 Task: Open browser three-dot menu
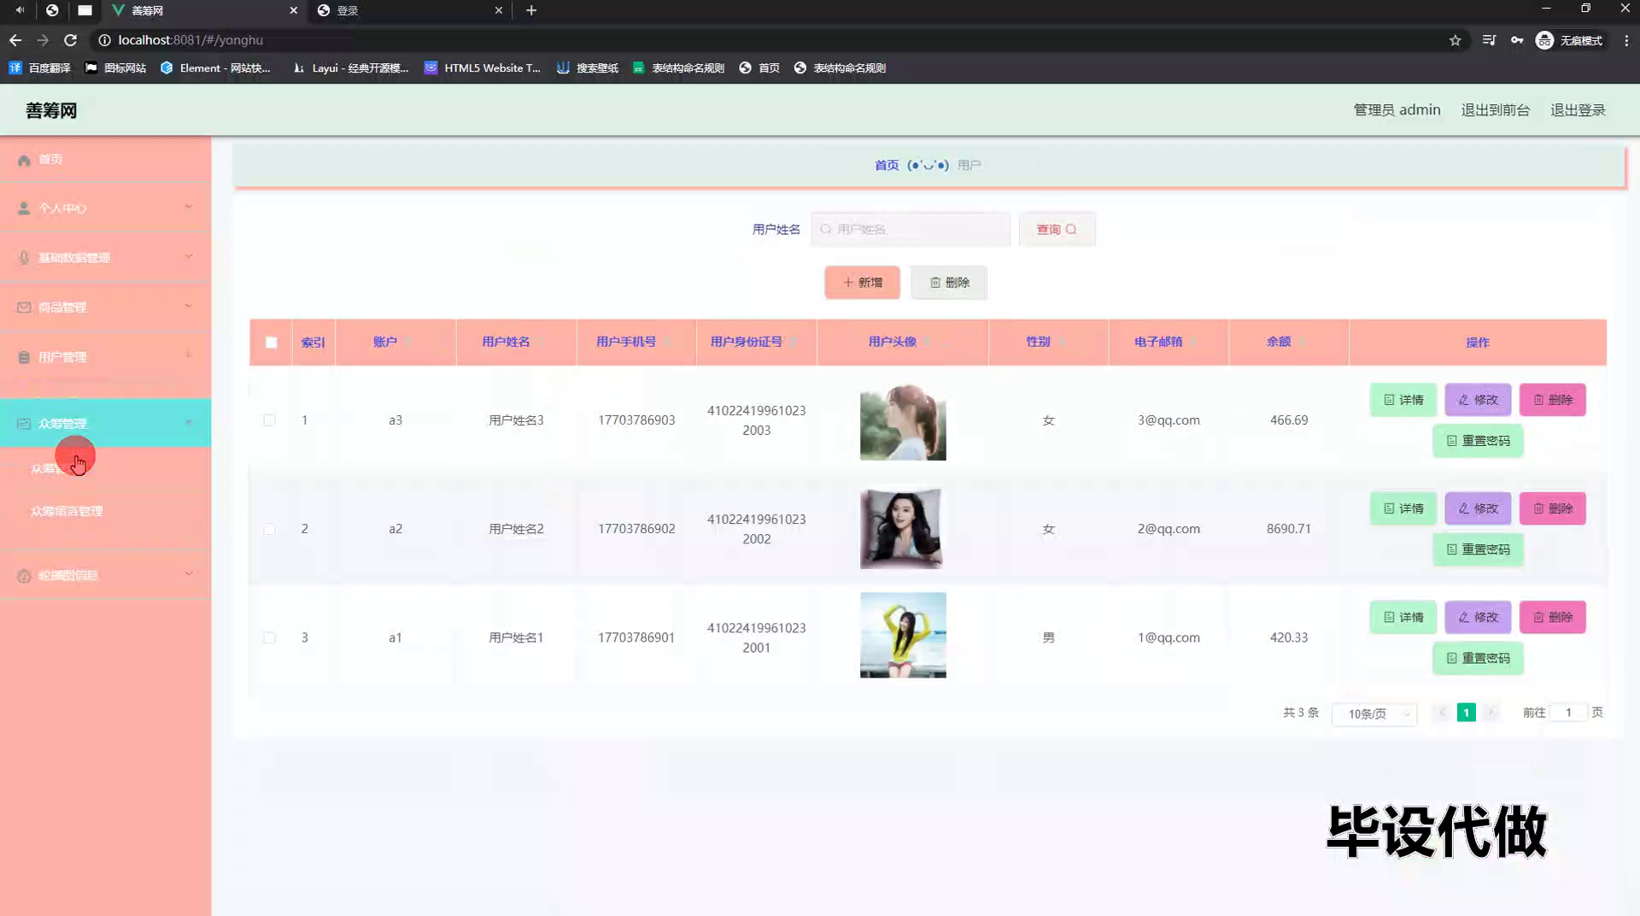1626,40
